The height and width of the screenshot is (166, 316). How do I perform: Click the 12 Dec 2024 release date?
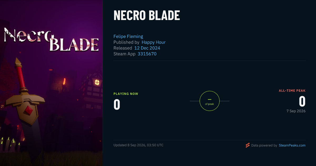(147, 48)
